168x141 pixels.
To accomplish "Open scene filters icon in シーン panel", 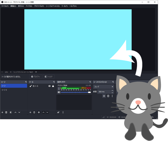I will coord(11,112).
